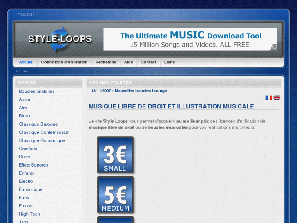
Task: Open the Action style
Action: [x=25, y=100]
